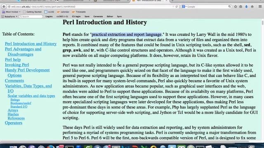Switch to the Perl Introduction browser tab
264x148 pixels.
click(x=149, y=1)
